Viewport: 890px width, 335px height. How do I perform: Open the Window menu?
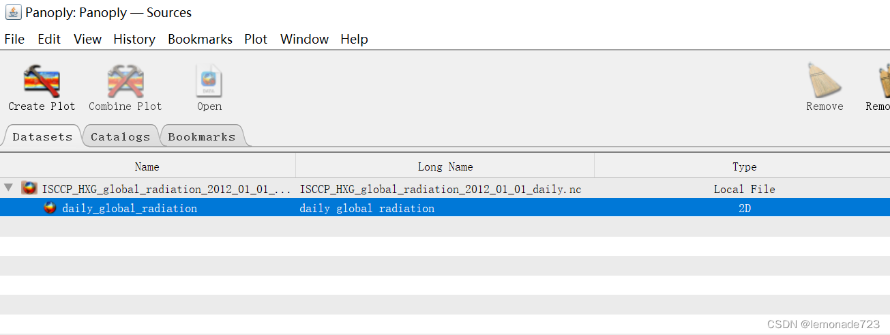pyautogui.click(x=304, y=39)
